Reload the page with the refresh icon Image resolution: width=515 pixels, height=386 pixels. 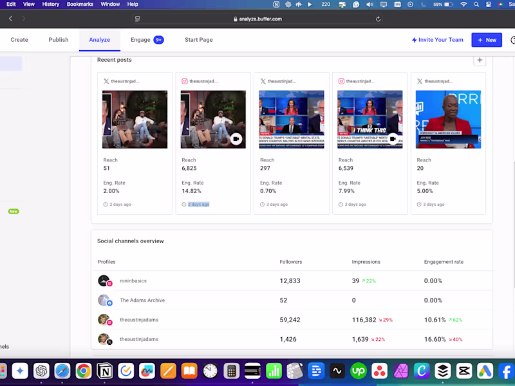(379, 19)
